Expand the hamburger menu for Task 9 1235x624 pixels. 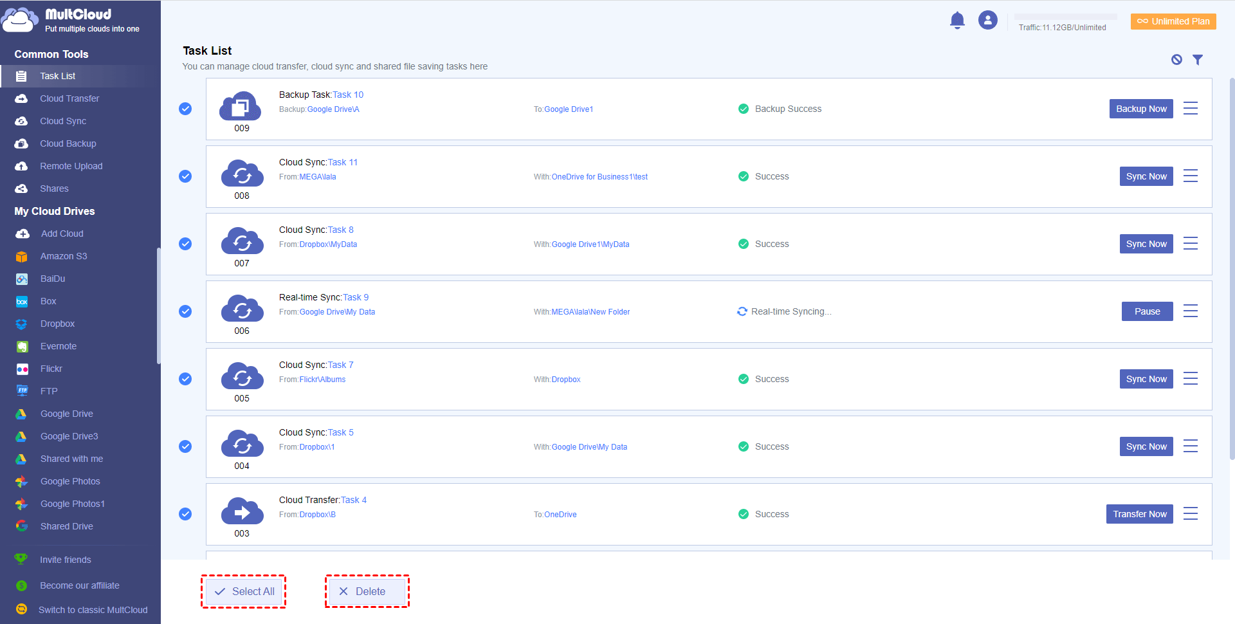tap(1190, 311)
